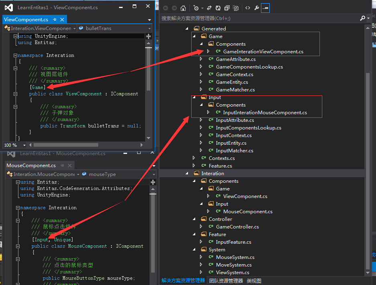Select GameAttribute.cs in Solution Explorer
This screenshot has height=285, width=376.
pos(236,59)
